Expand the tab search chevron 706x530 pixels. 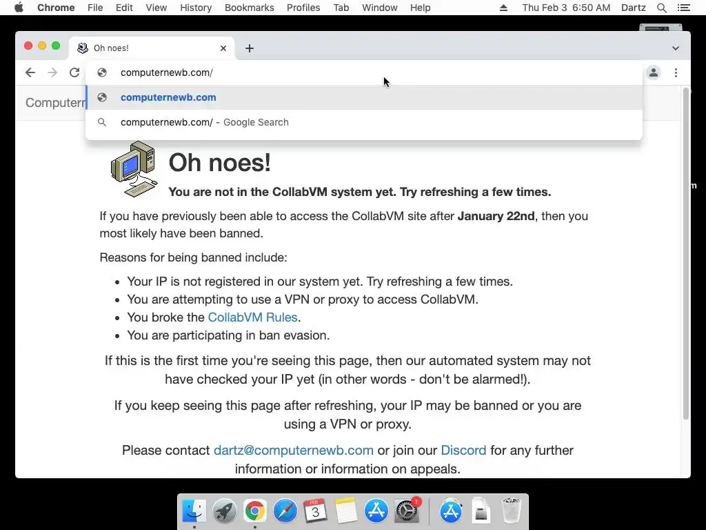click(x=676, y=48)
